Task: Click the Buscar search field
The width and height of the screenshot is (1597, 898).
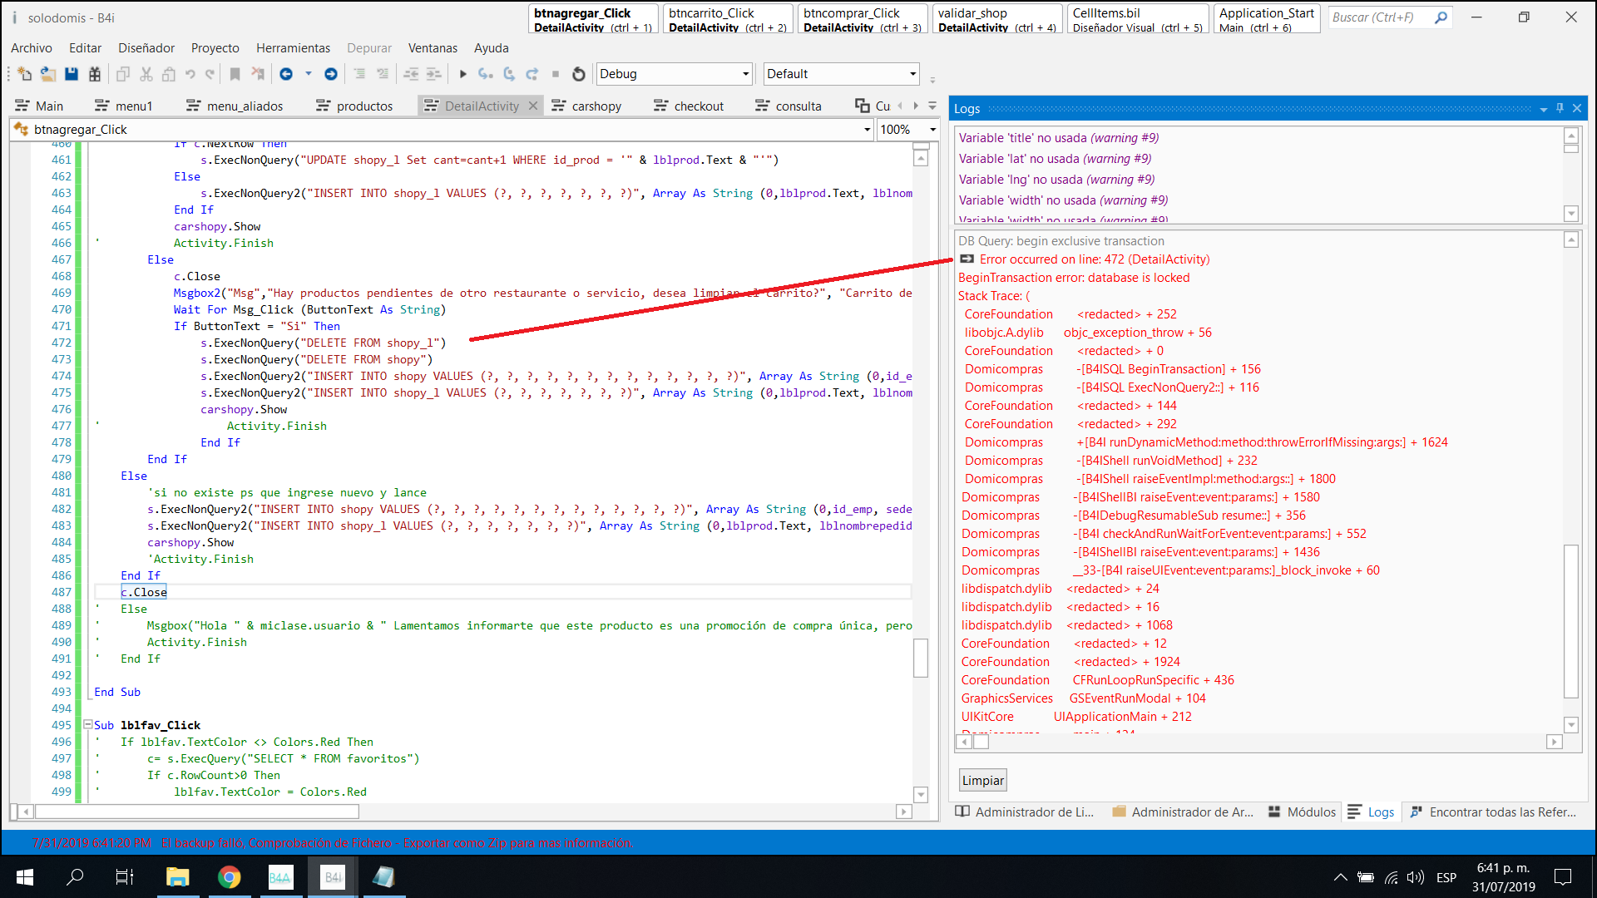Action: (x=1381, y=17)
